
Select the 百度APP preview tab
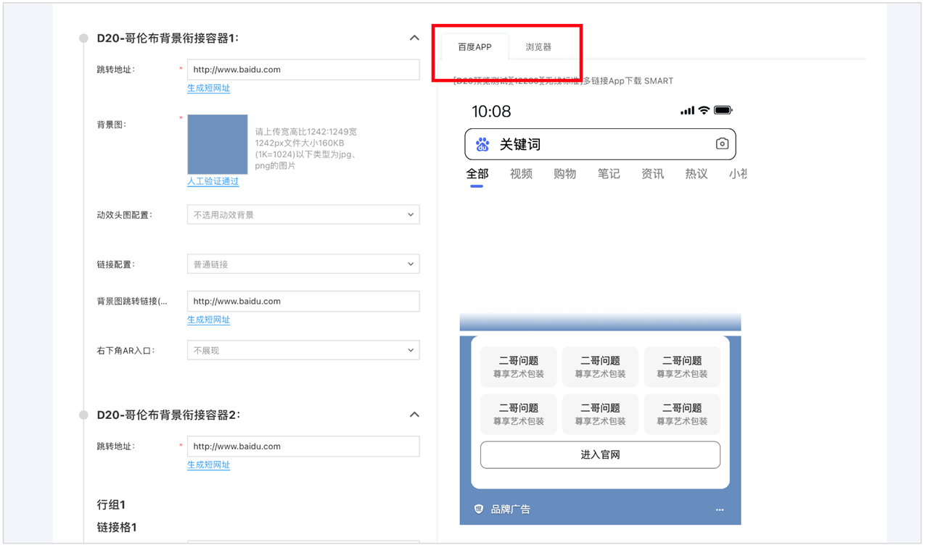(474, 47)
